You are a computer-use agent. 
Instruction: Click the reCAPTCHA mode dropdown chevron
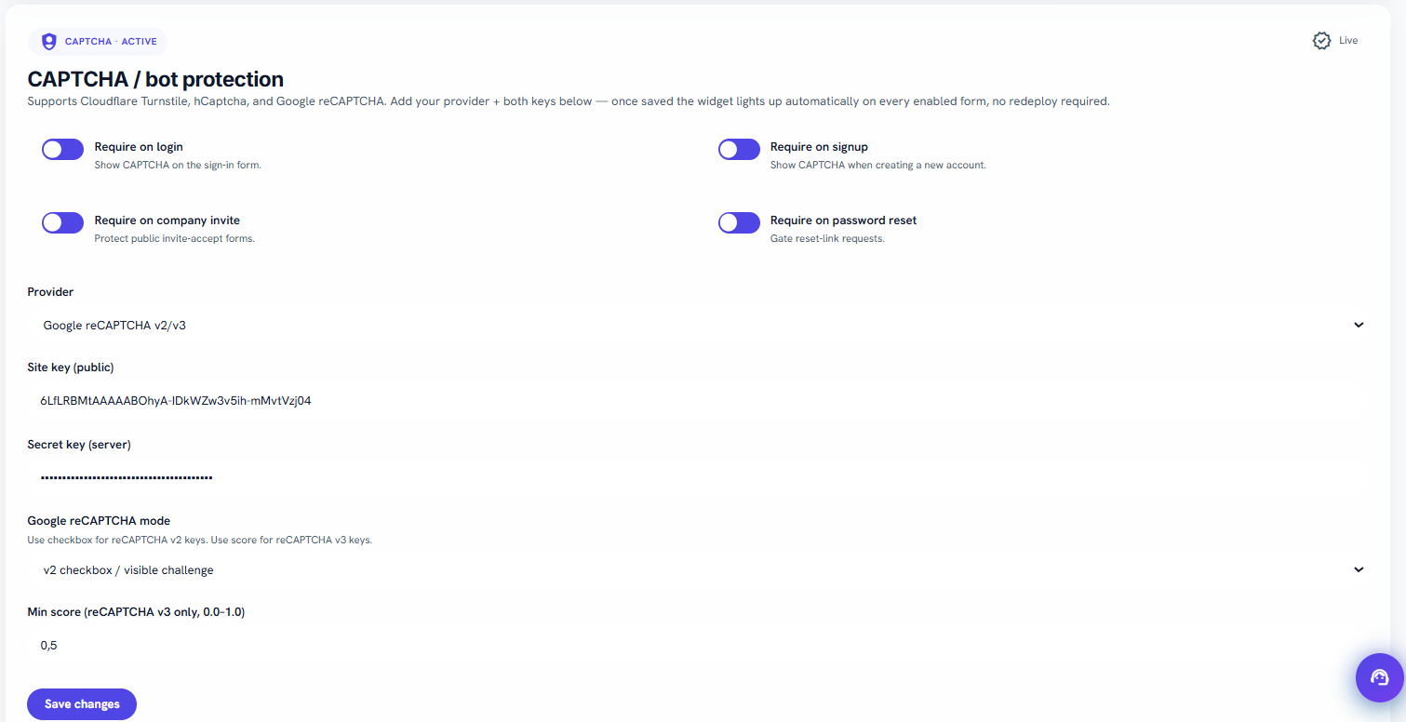click(x=1359, y=569)
